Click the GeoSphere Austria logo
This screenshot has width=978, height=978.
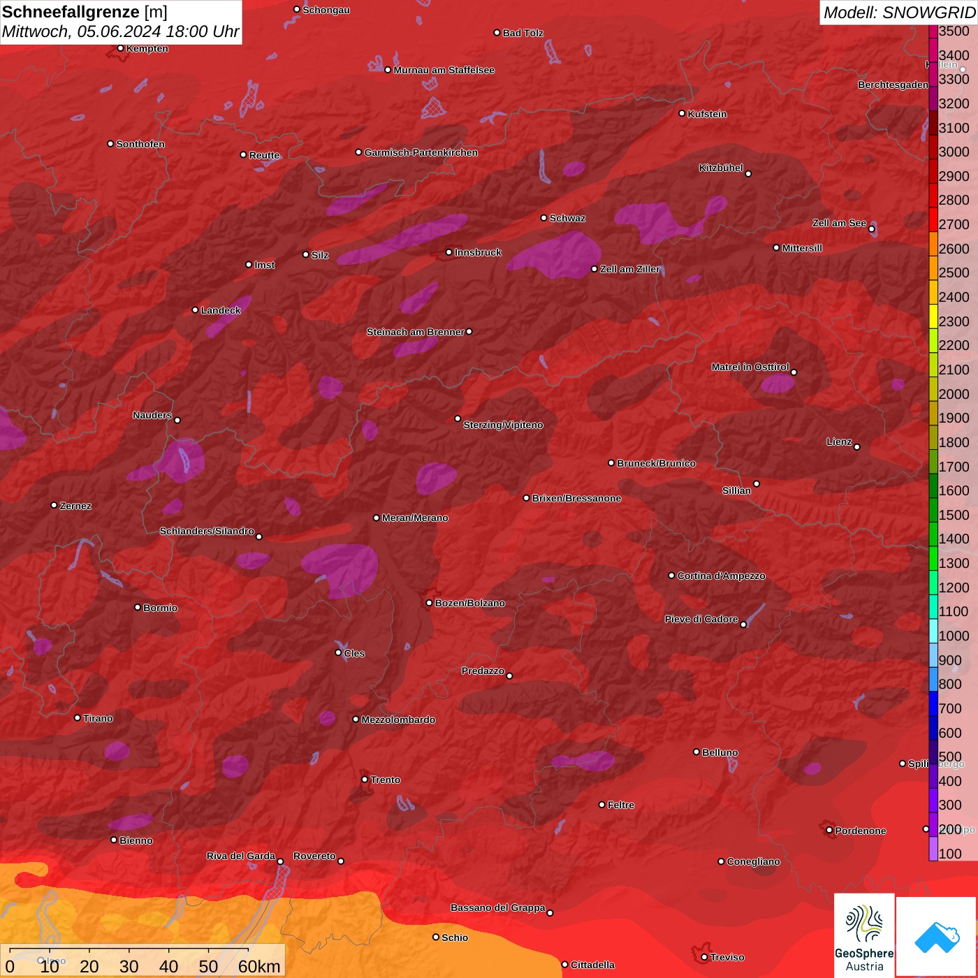tap(864, 935)
